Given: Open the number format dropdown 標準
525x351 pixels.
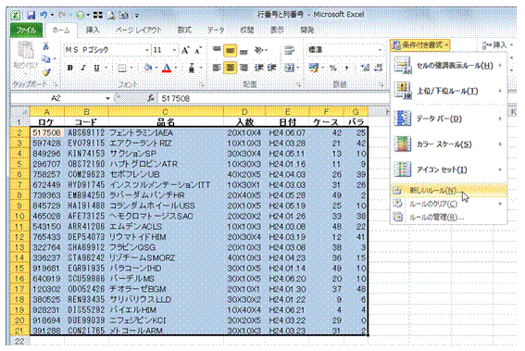Looking at the screenshot, I should click(x=380, y=50).
